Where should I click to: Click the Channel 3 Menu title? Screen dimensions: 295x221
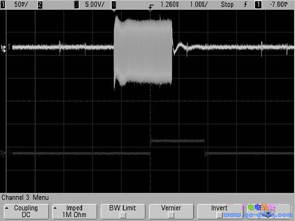pos(25,197)
